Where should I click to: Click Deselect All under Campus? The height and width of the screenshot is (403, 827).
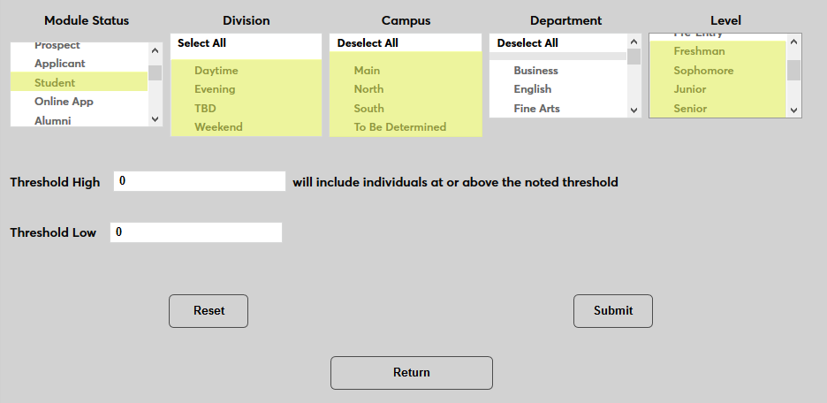(368, 42)
